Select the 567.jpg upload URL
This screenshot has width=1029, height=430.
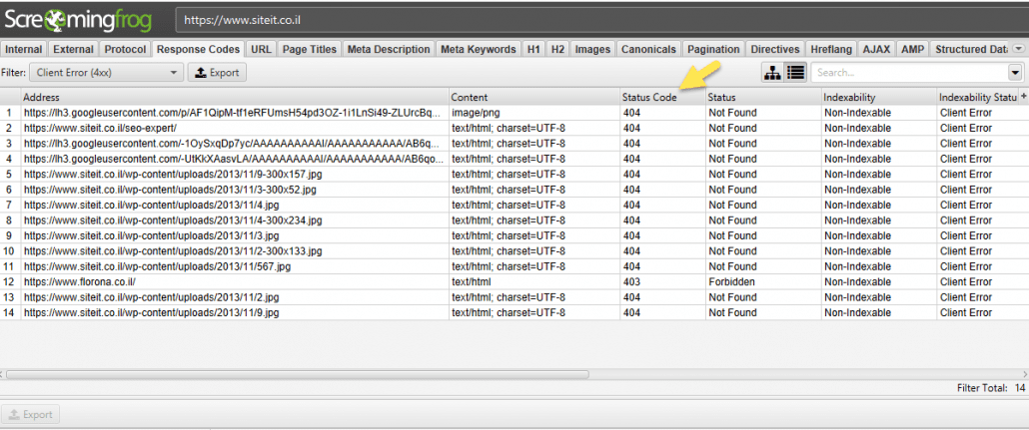point(157,266)
